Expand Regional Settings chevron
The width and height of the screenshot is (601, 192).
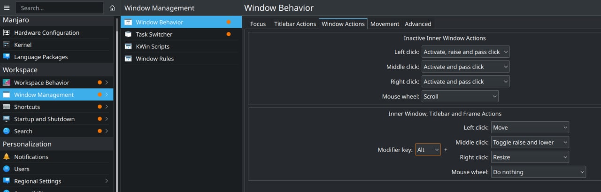coord(107,181)
